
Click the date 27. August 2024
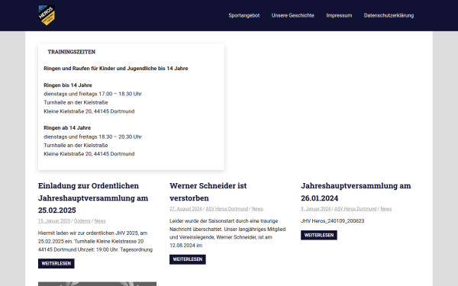pos(185,209)
